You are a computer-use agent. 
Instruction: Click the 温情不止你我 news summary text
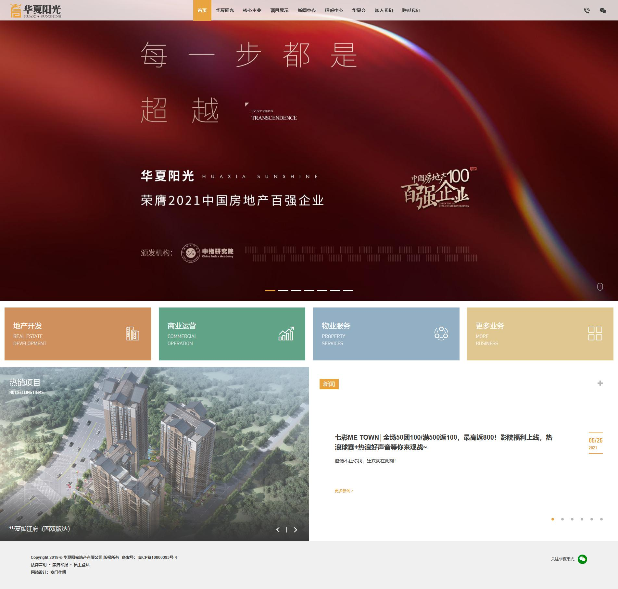365,461
